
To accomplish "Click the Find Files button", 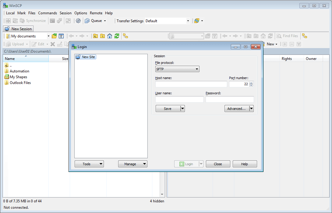I will pyautogui.click(x=287, y=36).
